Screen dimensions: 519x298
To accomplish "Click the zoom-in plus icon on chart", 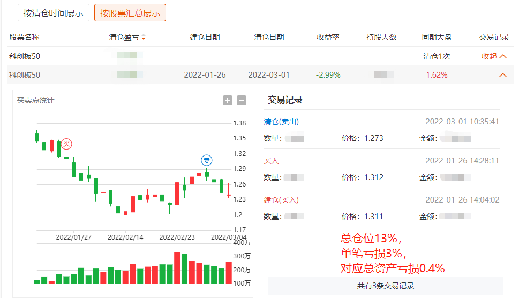I will pyautogui.click(x=228, y=100).
